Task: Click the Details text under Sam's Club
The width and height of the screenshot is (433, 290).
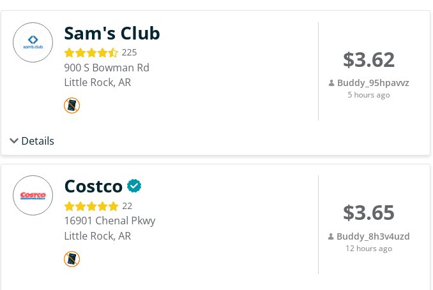Action: pyautogui.click(x=38, y=141)
